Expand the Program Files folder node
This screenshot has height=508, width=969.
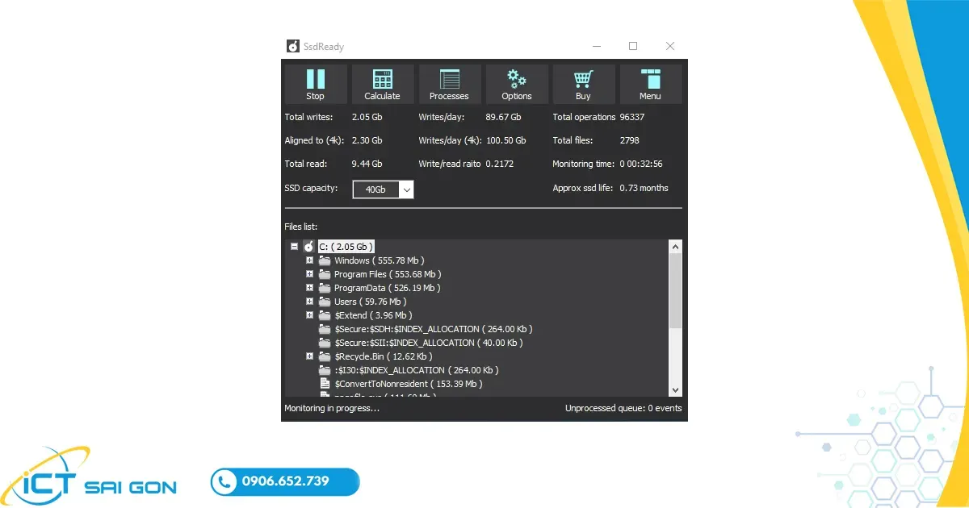[308, 273]
